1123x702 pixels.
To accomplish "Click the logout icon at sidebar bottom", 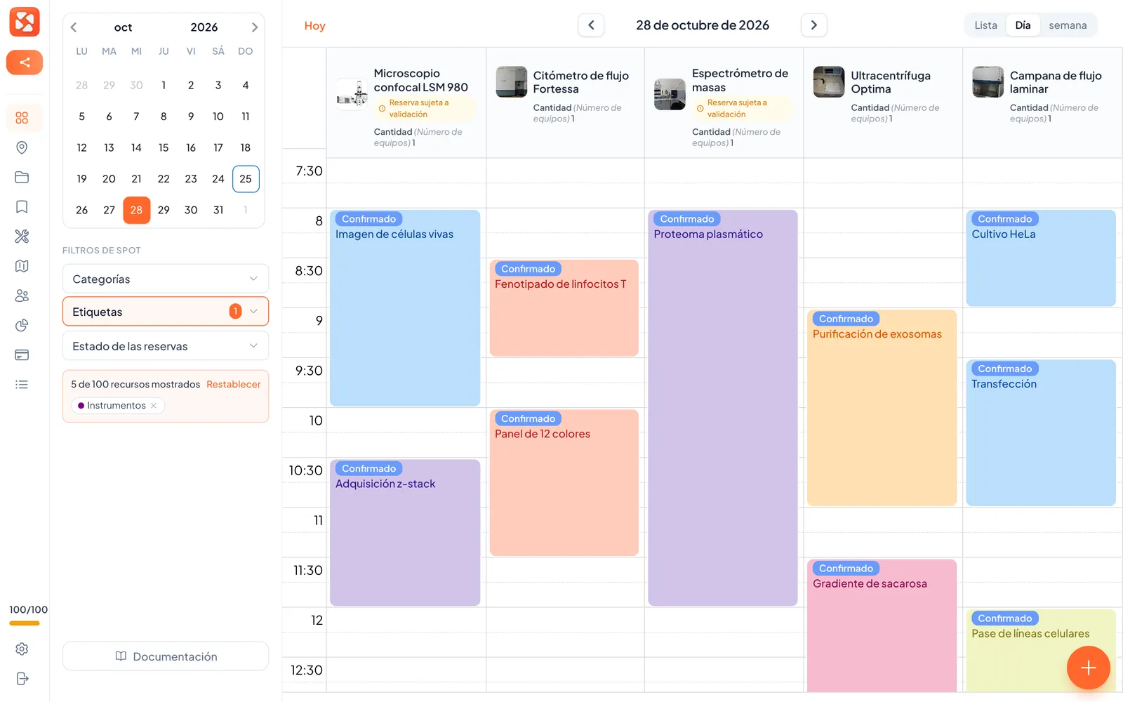I will tap(22, 678).
